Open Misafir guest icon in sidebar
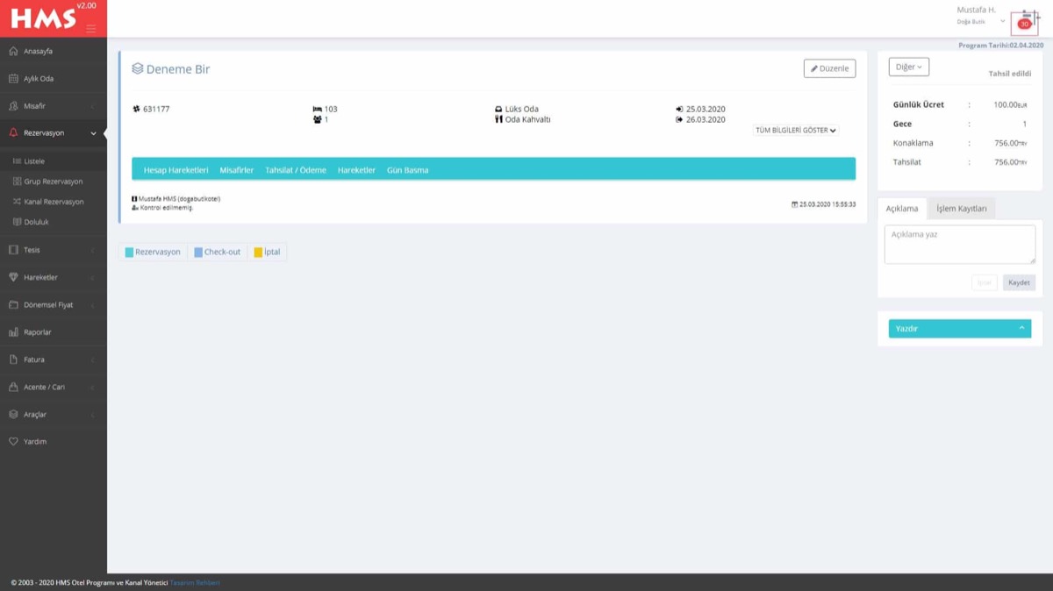This screenshot has width=1053, height=591. [13, 106]
